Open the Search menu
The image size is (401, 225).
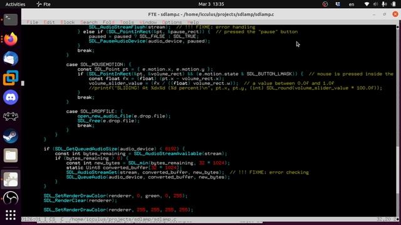[89, 22]
